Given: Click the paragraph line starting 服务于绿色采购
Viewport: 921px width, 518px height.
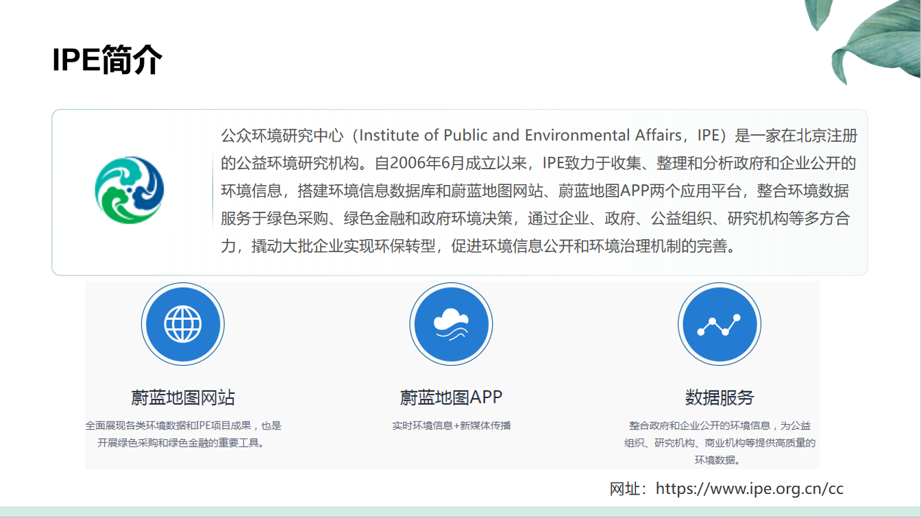Looking at the screenshot, I should (x=535, y=218).
